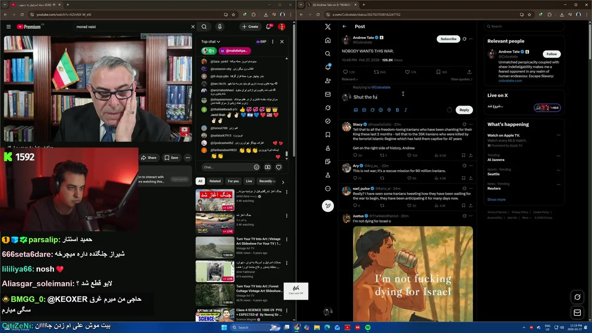
Task: Click the Subscribe button on X
Action: [448, 39]
